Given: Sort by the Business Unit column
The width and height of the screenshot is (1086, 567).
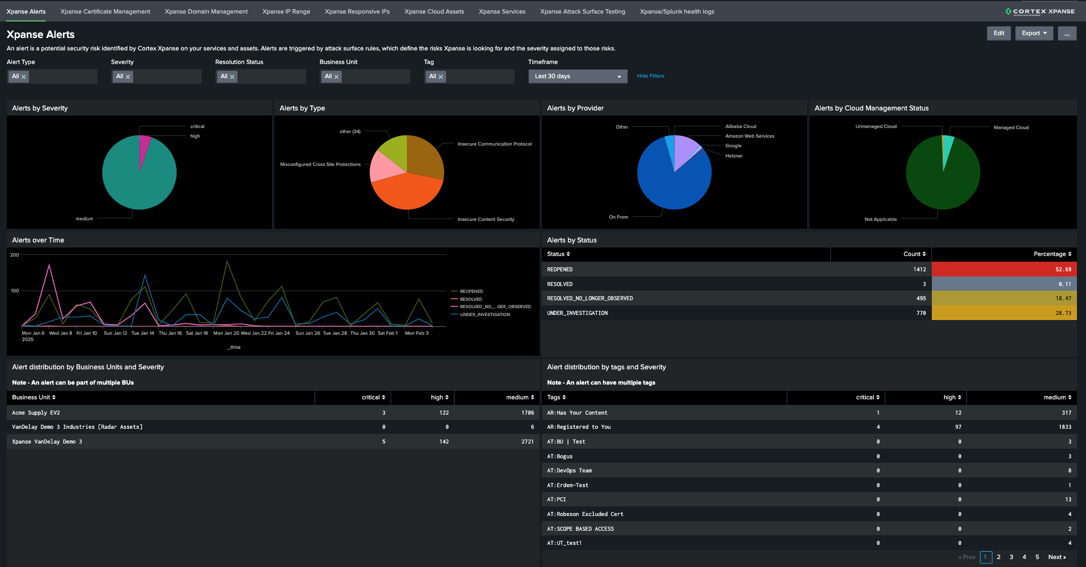Looking at the screenshot, I should point(34,398).
